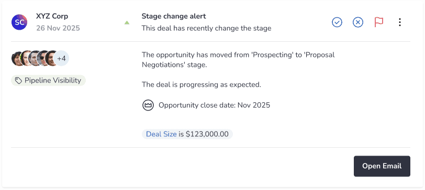Collapse the card using the green triangle
This screenshot has width=425, height=190.
(x=127, y=22)
